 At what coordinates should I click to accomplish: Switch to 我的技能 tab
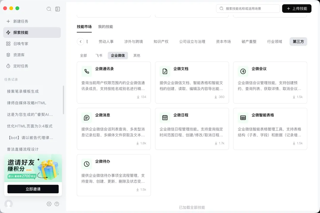[105, 27]
